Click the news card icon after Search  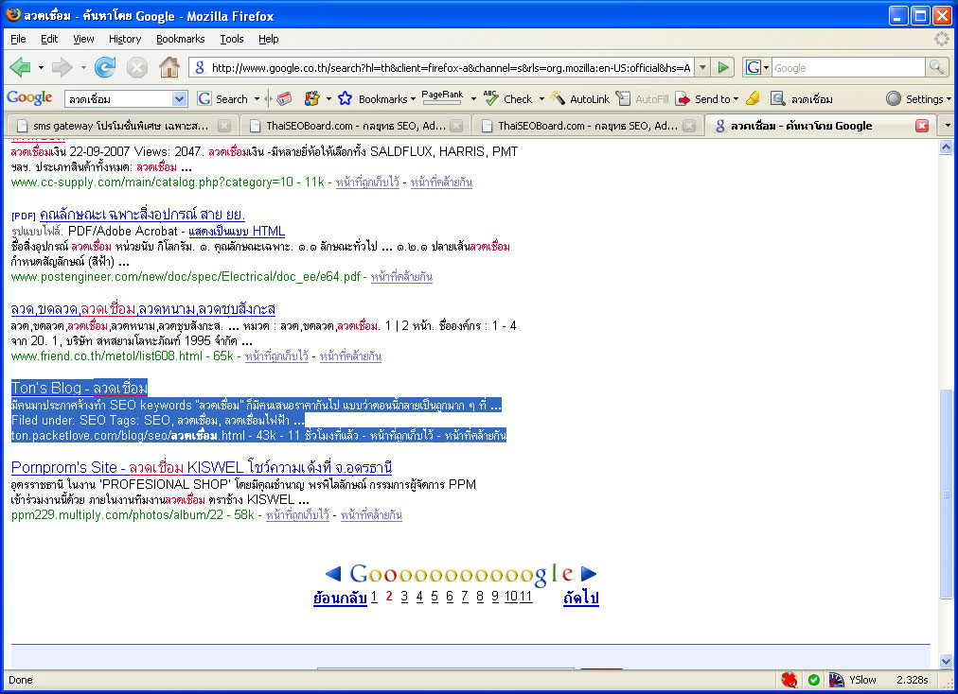tap(284, 99)
